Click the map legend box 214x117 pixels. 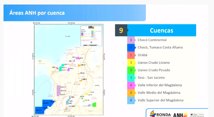click(x=91, y=36)
